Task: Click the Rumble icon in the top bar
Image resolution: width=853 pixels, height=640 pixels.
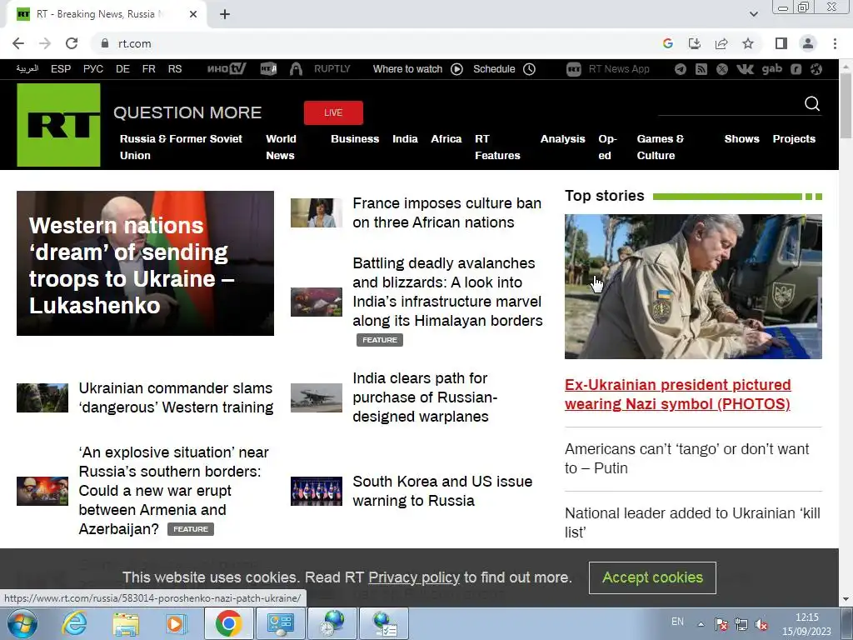Action: (796, 69)
